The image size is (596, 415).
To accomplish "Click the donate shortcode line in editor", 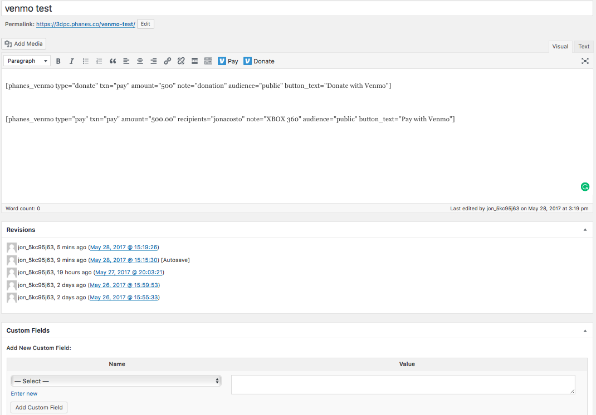I will [x=198, y=86].
